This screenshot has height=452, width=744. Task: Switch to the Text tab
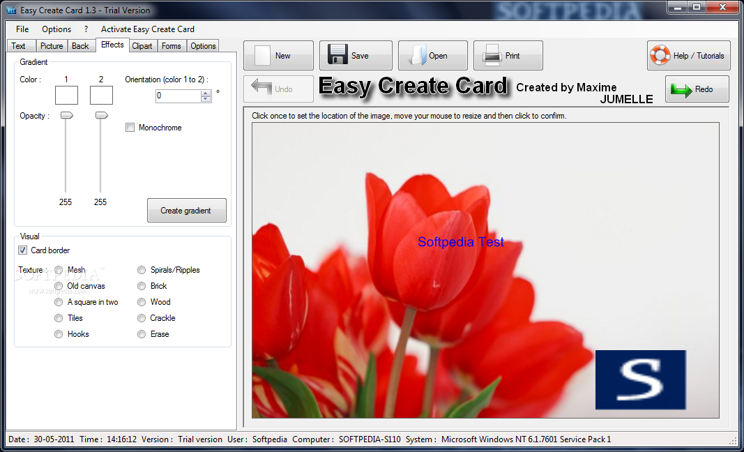[x=22, y=45]
